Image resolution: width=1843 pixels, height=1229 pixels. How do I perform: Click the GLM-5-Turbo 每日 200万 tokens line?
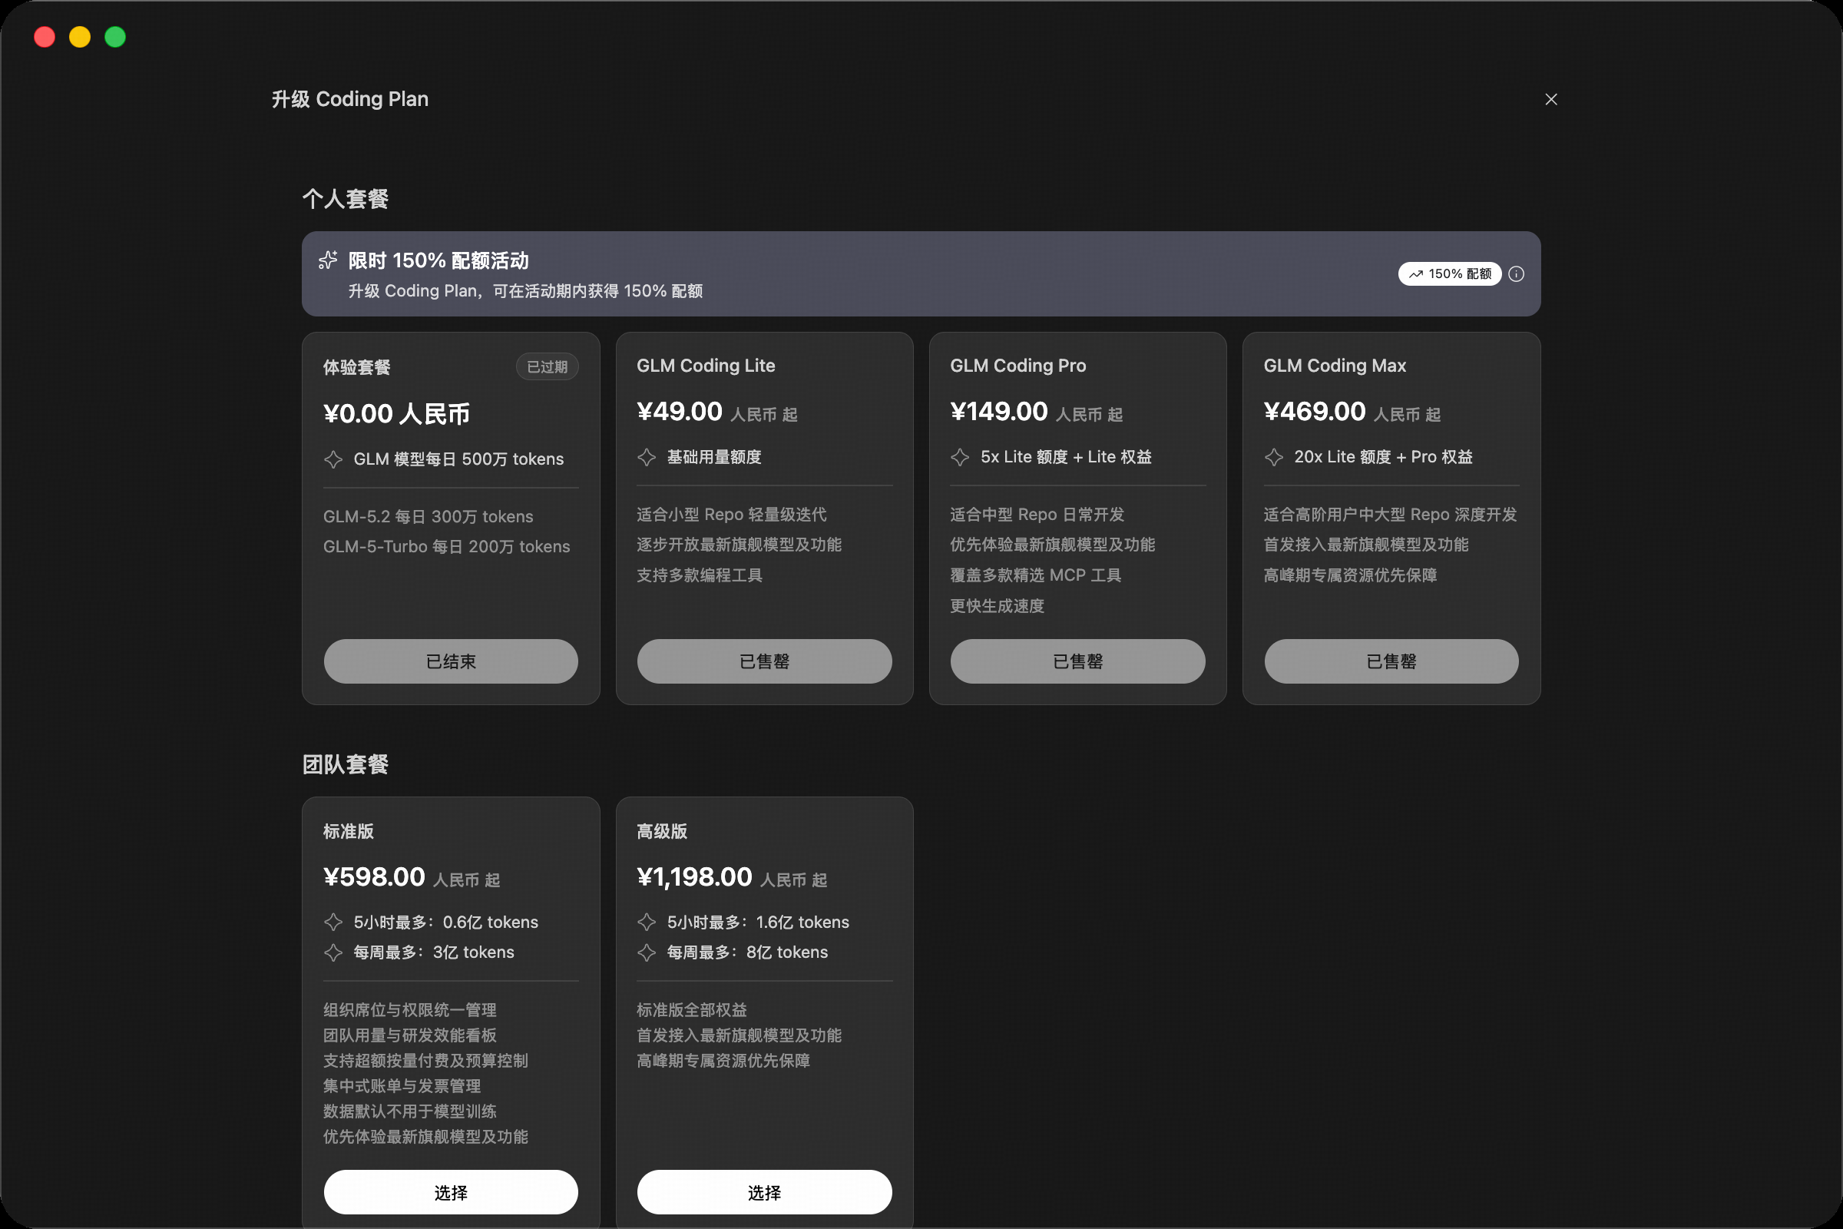coord(447,546)
